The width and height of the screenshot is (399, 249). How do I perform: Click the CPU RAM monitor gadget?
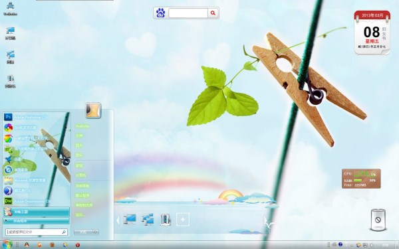(x=361, y=179)
